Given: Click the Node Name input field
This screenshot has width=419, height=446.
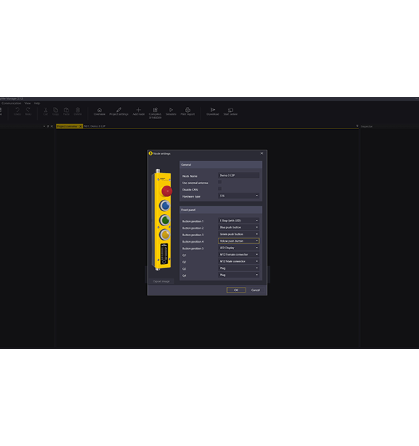Looking at the screenshot, I should pos(238,176).
